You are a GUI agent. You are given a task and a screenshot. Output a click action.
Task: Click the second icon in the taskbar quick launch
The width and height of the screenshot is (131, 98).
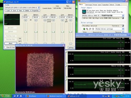18,96
